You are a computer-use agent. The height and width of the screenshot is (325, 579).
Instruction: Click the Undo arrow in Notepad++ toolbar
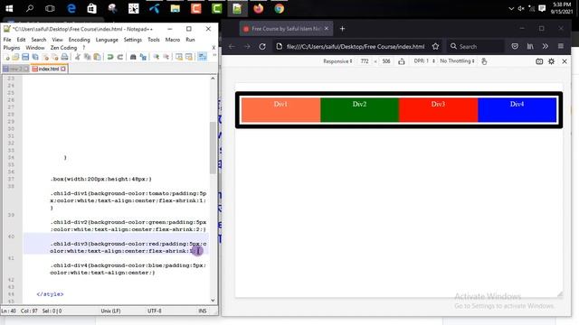[x=110, y=57]
